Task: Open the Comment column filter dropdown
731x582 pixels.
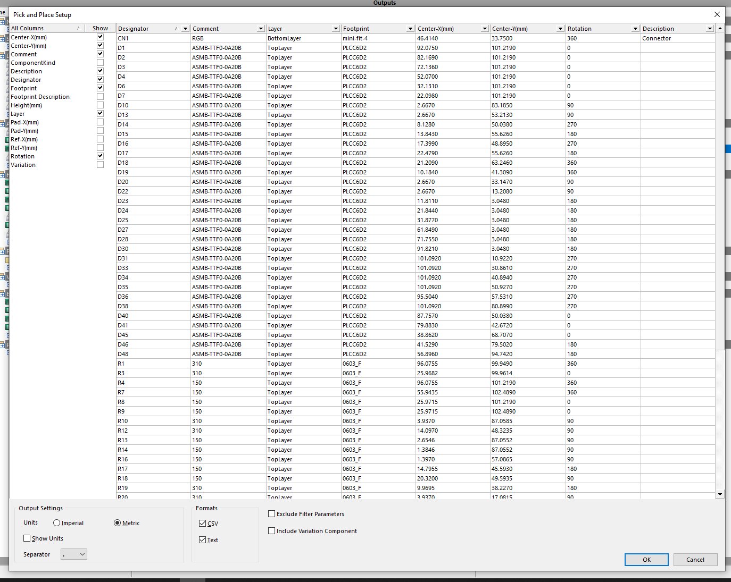Action: [261, 29]
